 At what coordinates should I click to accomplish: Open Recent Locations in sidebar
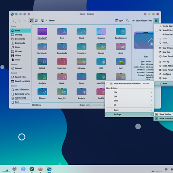coord(21,81)
